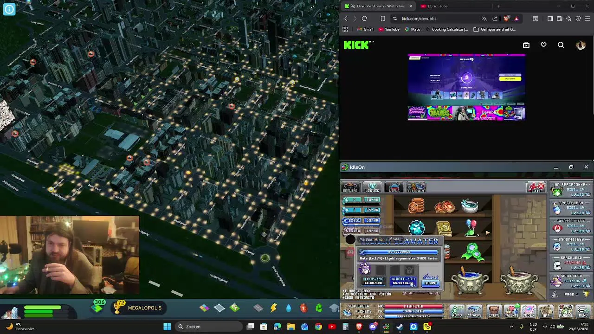Bookmark this page in the browser
The height and width of the screenshot is (334, 594).
383,19
